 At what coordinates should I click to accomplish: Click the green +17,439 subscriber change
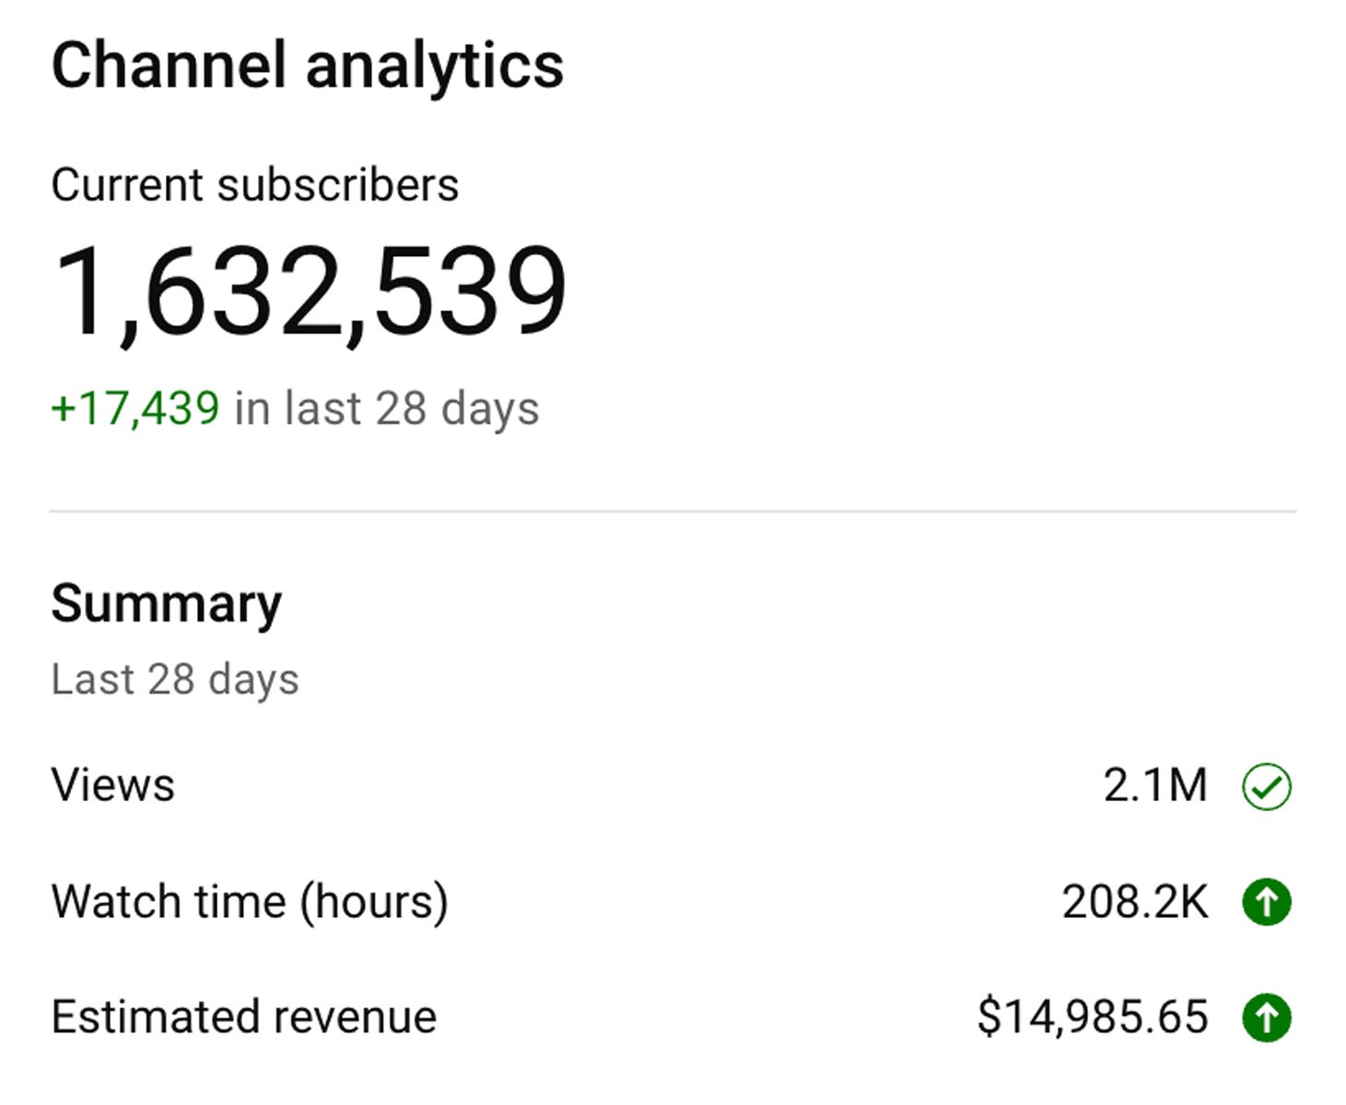tap(135, 409)
